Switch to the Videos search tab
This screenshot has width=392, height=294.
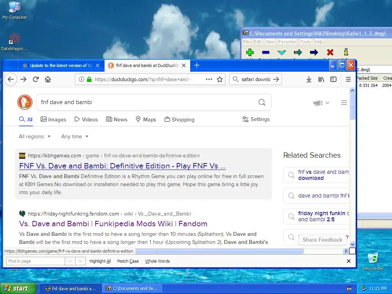[x=86, y=119]
